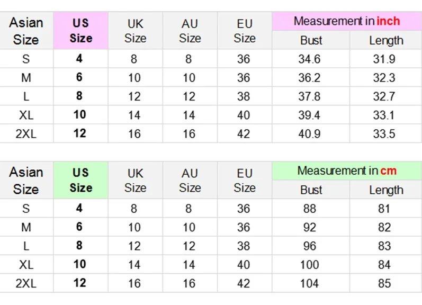Click UK Size header in top table
Image resolution: width=422 pixels, height=305 pixels.
pos(135,30)
